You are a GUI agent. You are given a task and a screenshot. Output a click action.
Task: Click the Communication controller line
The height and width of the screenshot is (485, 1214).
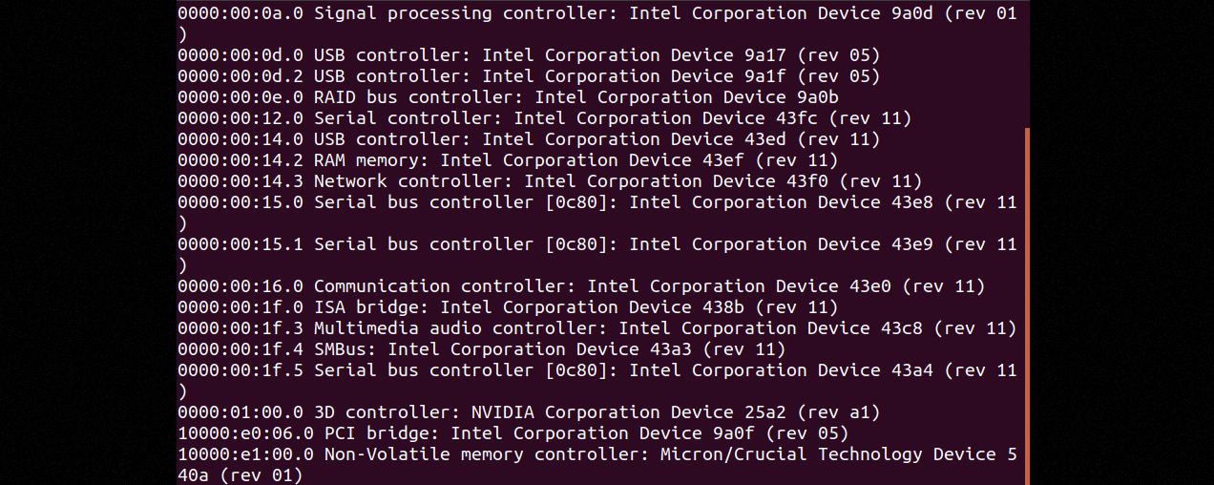581,286
